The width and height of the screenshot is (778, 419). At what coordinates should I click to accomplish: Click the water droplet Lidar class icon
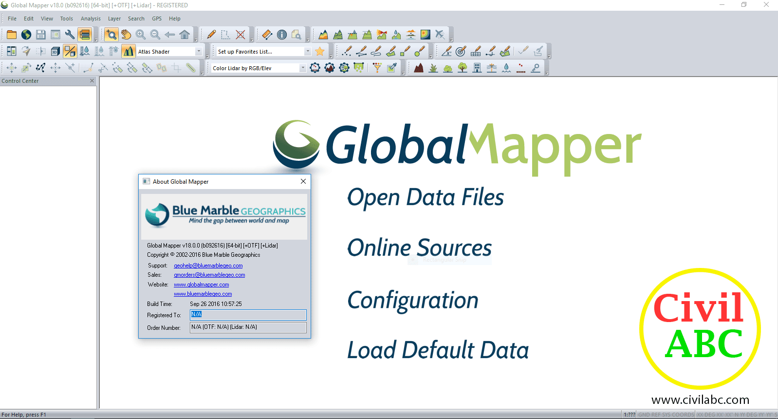[506, 68]
